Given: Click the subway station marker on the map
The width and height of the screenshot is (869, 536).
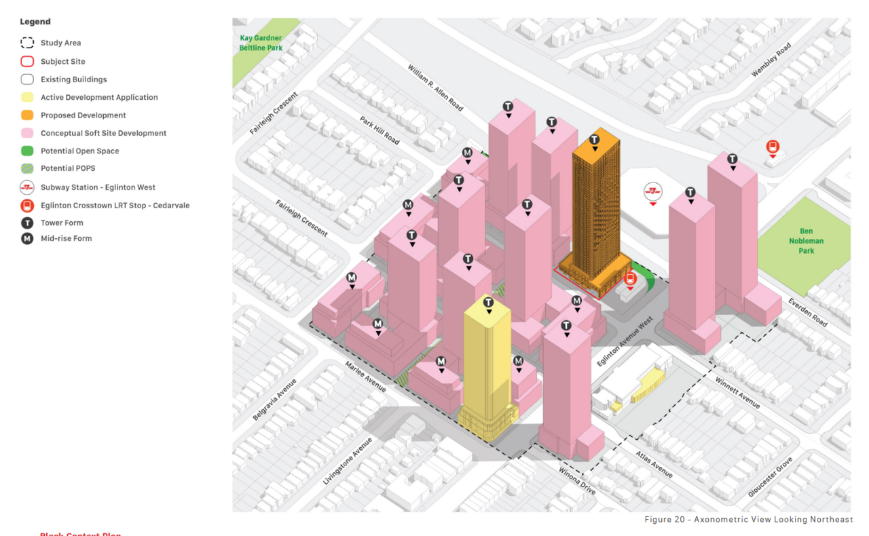Looking at the screenshot, I should 652,191.
